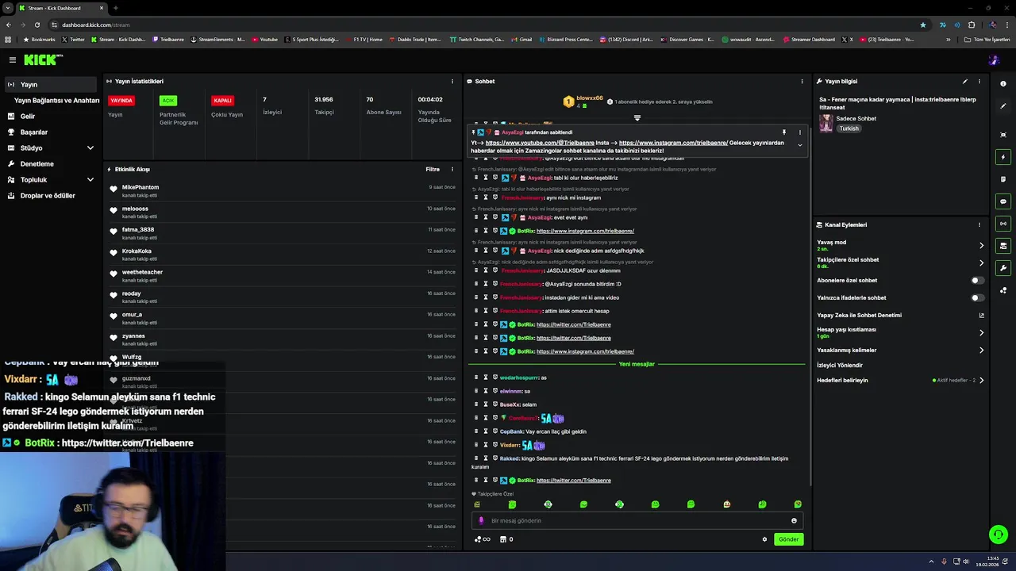The height and width of the screenshot is (571, 1016).
Task: Toggle Abonelere özel sohbet switch
Action: [x=978, y=280]
